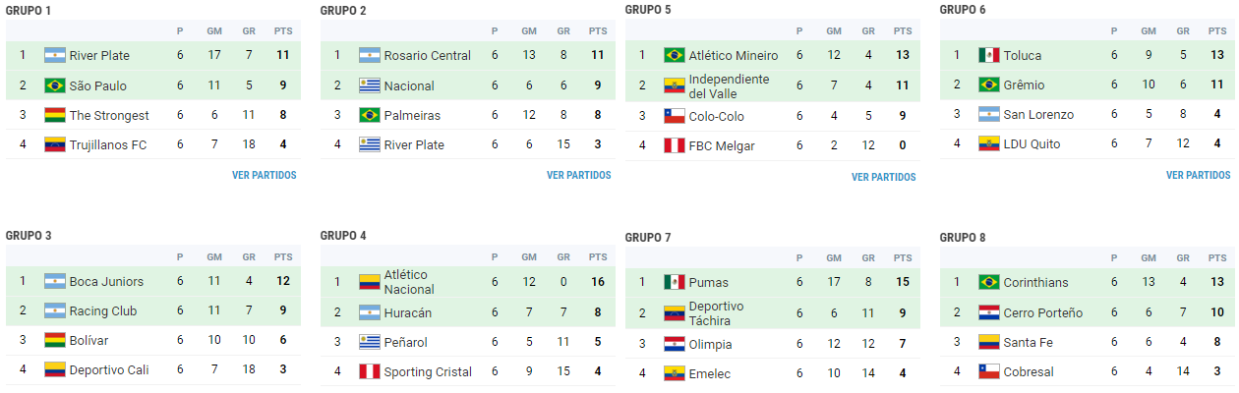
Task: Click the Mexico flag next to Toluca
Action: (x=989, y=55)
